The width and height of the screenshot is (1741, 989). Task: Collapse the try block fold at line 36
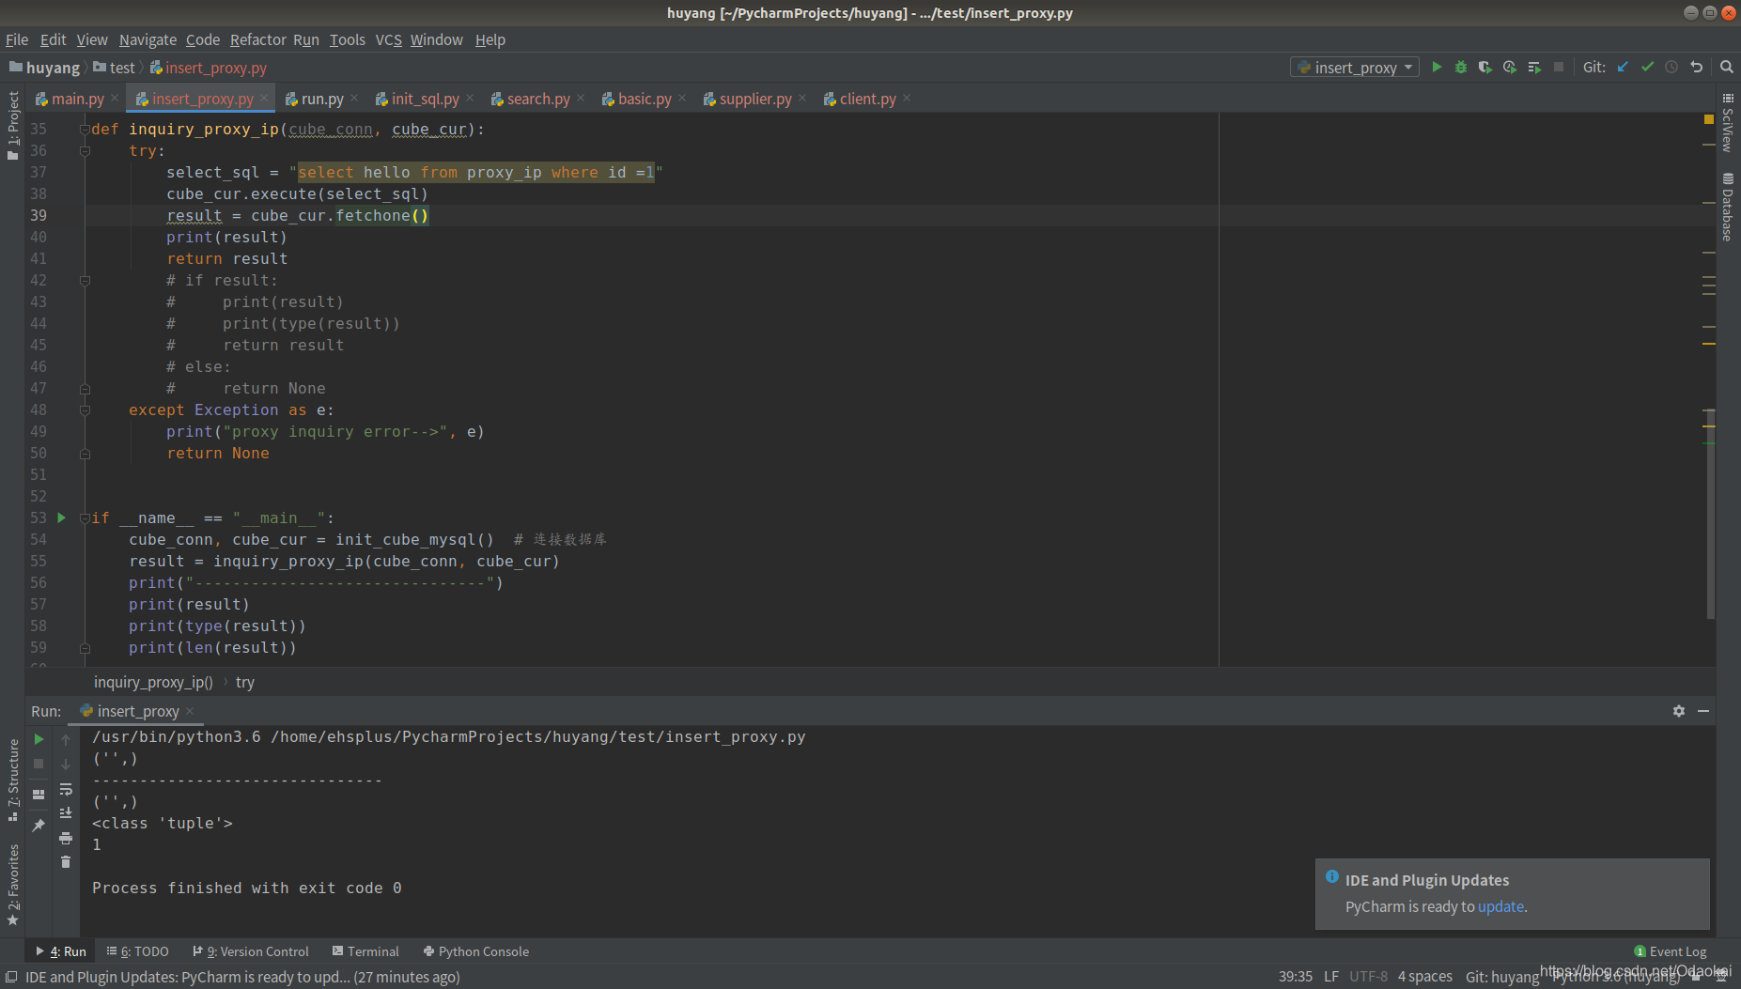85,150
